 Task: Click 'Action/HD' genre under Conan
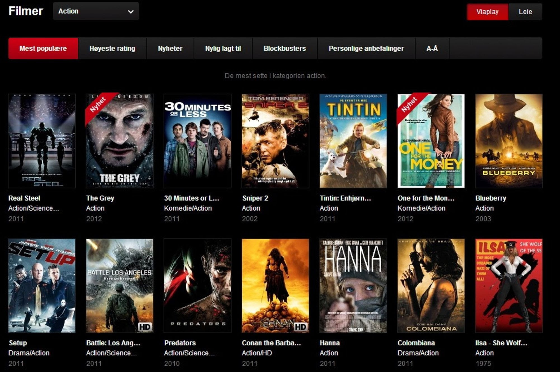click(257, 353)
